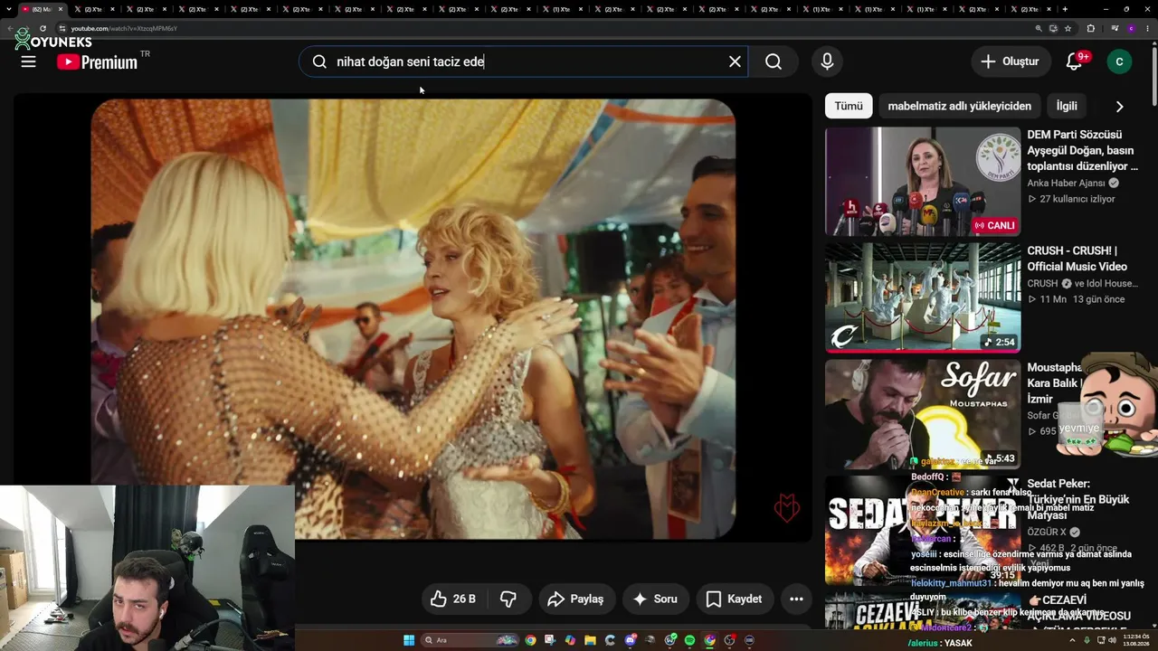Click the CANLI live badge

(994, 225)
